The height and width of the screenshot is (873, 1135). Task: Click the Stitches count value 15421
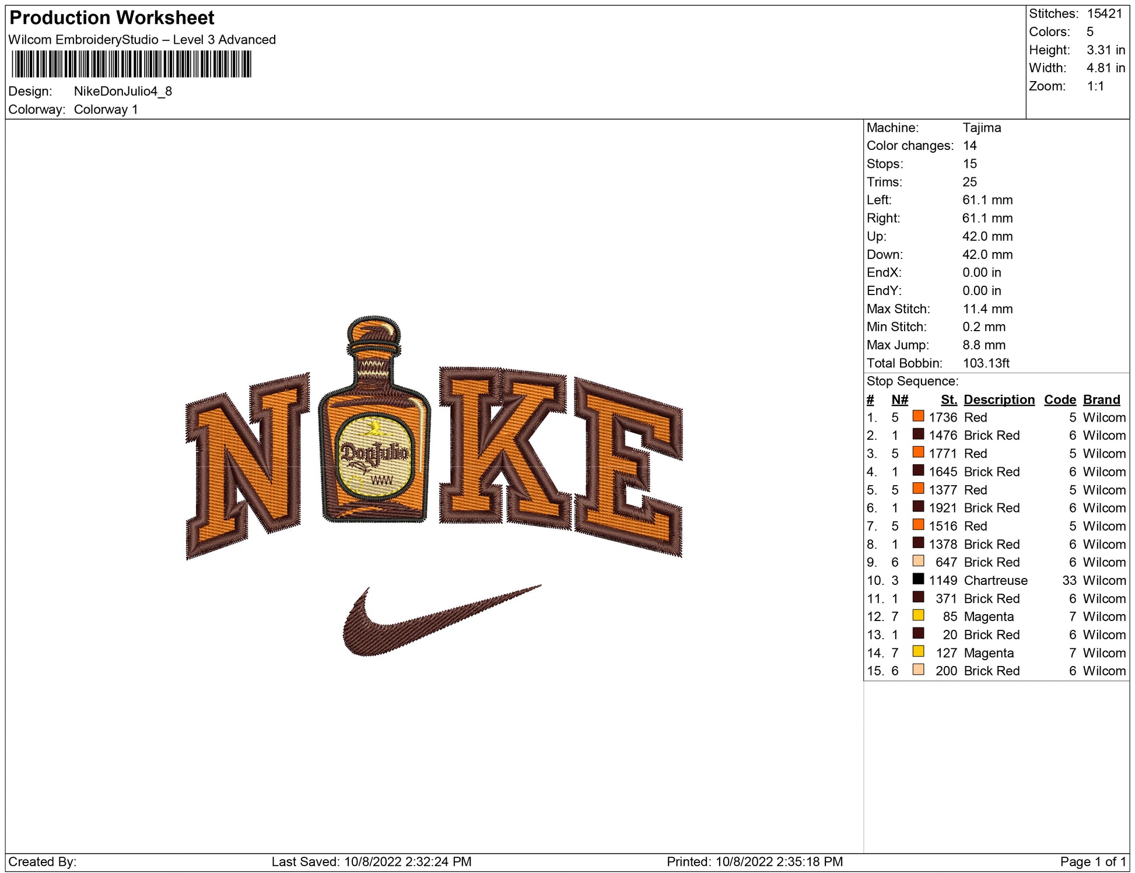point(1104,13)
